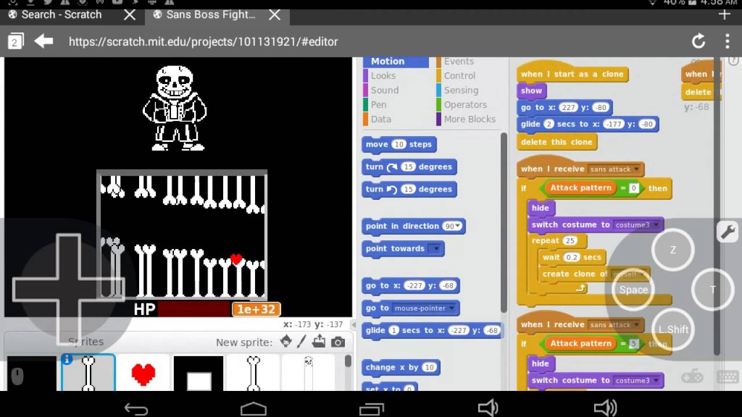The width and height of the screenshot is (742, 417).
Task: Open dropdown in point towards block
Action: [435, 249]
